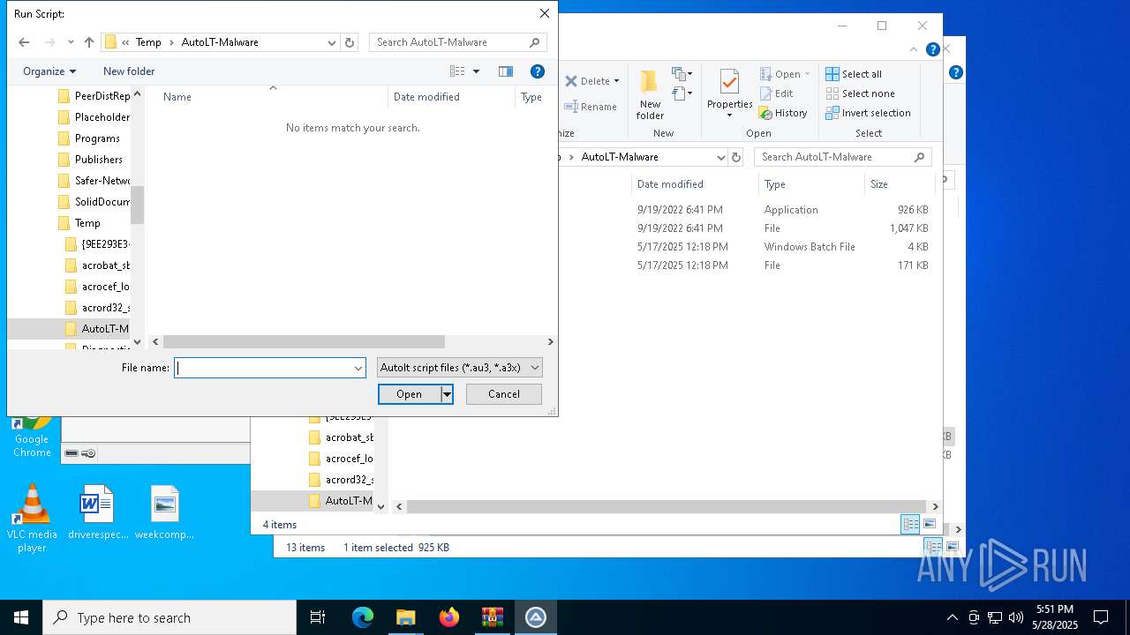1130x635 pixels.
Task: Select PeerDistRepub folder in tree
Action: (94, 96)
